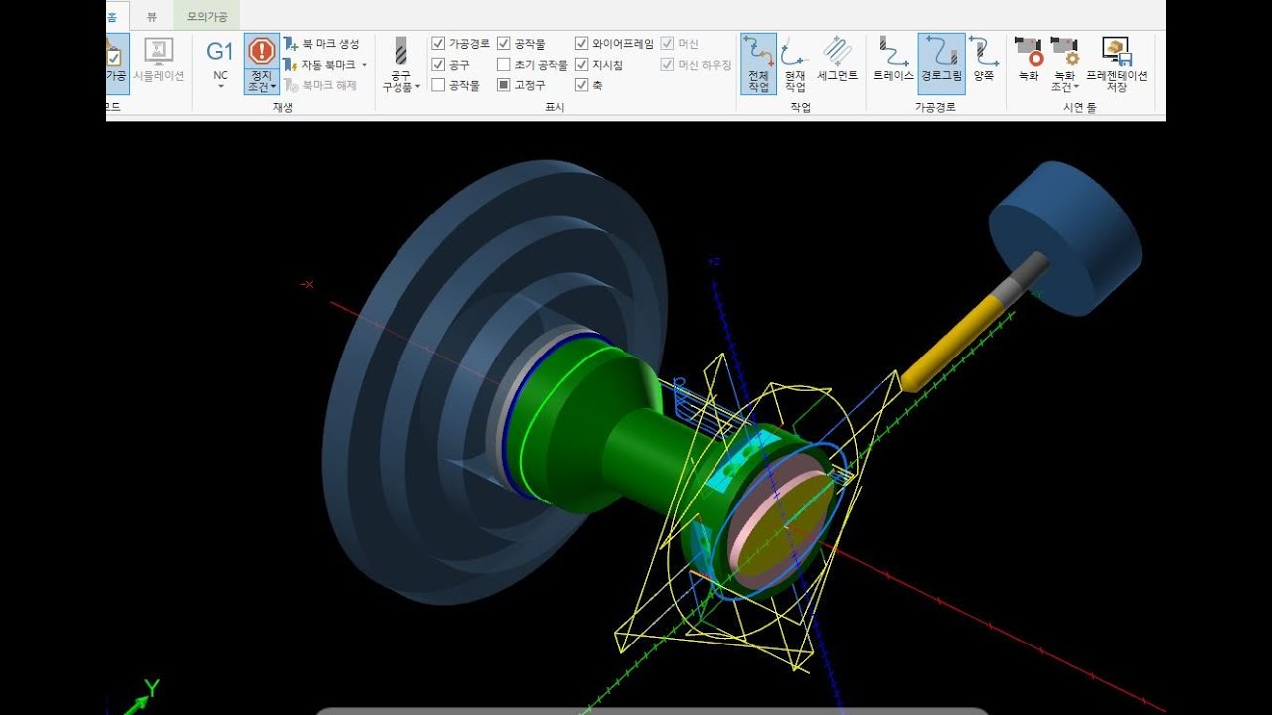Click the G1 NC icon
The width and height of the screenshot is (1272, 715).
220,52
